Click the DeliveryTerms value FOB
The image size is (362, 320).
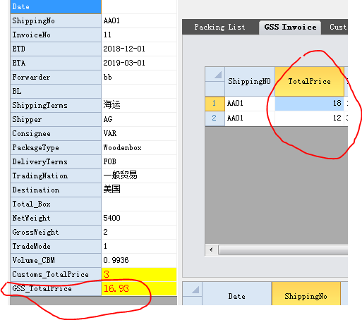(139, 161)
